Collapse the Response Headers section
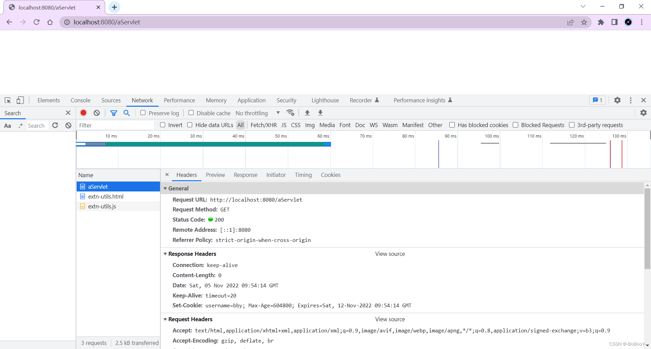The image size is (651, 349). click(165, 254)
